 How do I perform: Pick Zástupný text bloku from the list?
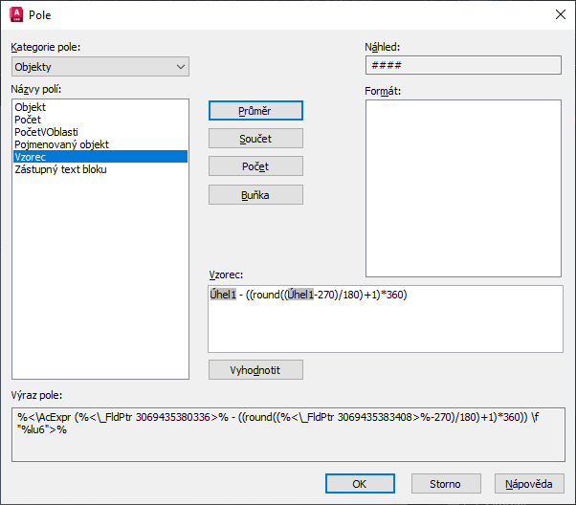pos(60,169)
